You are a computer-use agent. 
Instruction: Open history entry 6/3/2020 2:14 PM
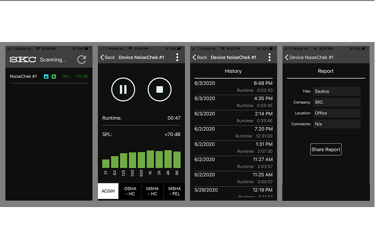(233, 117)
